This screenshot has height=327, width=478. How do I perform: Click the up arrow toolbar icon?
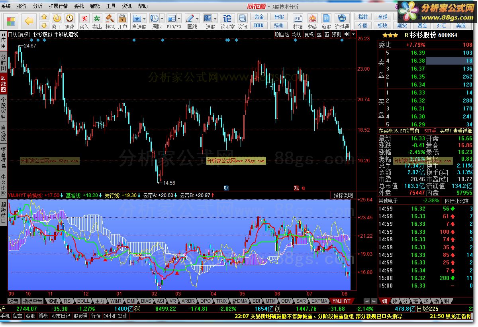point(45,17)
